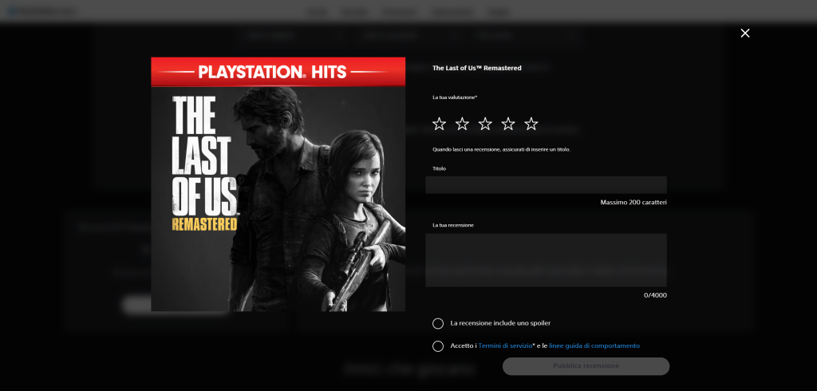Click the 'Quando lasci una recensione' notice text

tap(501, 150)
